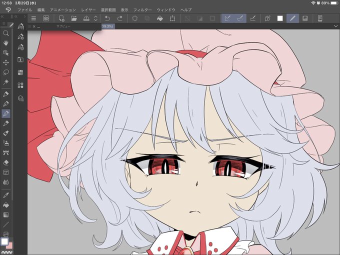This screenshot has width=340, height=255.
Task: Select the Auto select magic wand
Action: pyautogui.click(x=6, y=82)
